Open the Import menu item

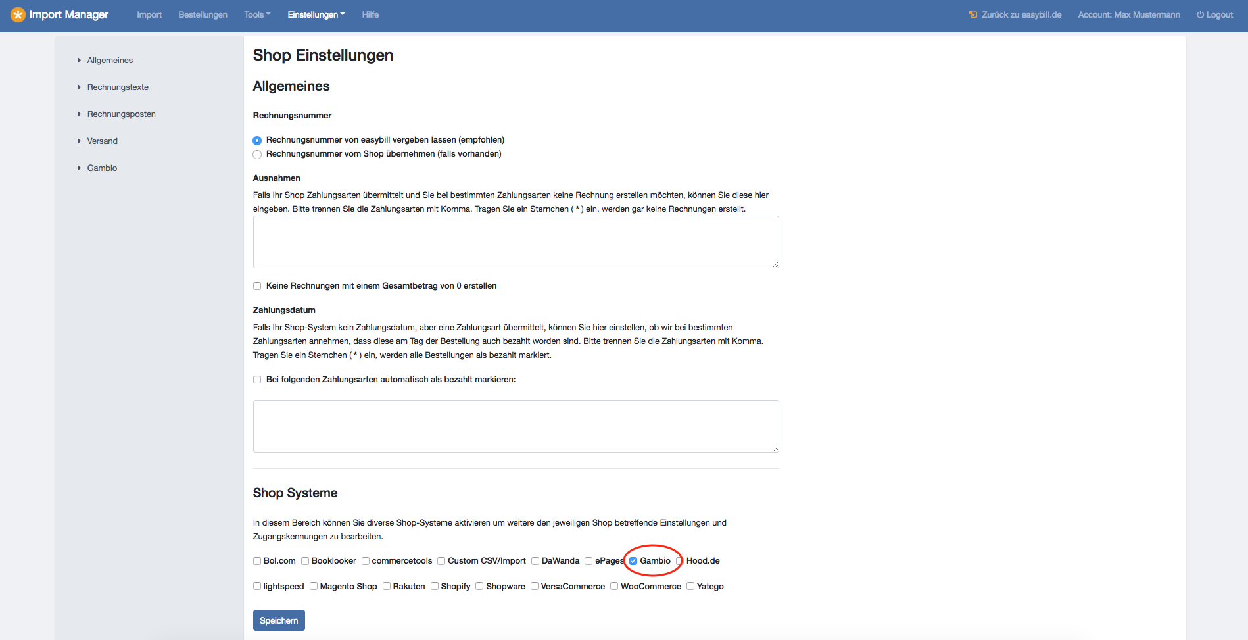tap(149, 14)
